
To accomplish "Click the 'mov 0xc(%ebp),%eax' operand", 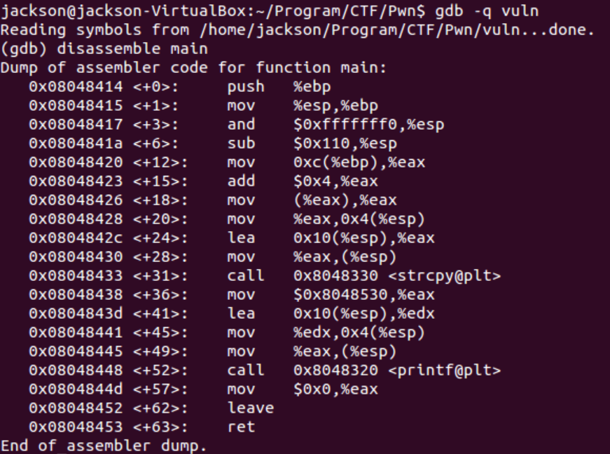I will point(359,163).
